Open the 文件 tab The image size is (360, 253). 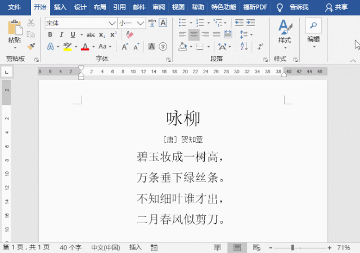click(x=15, y=7)
